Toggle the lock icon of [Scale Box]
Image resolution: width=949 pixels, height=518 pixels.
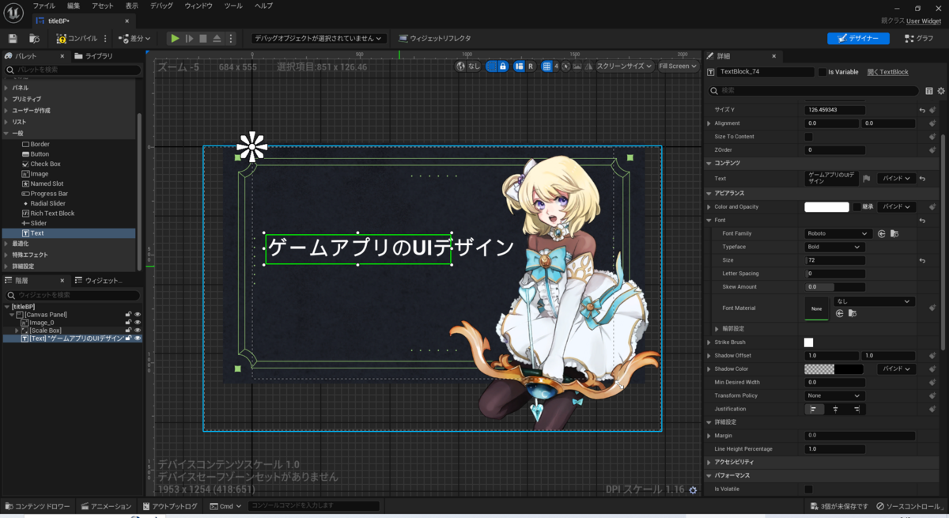pyautogui.click(x=128, y=331)
